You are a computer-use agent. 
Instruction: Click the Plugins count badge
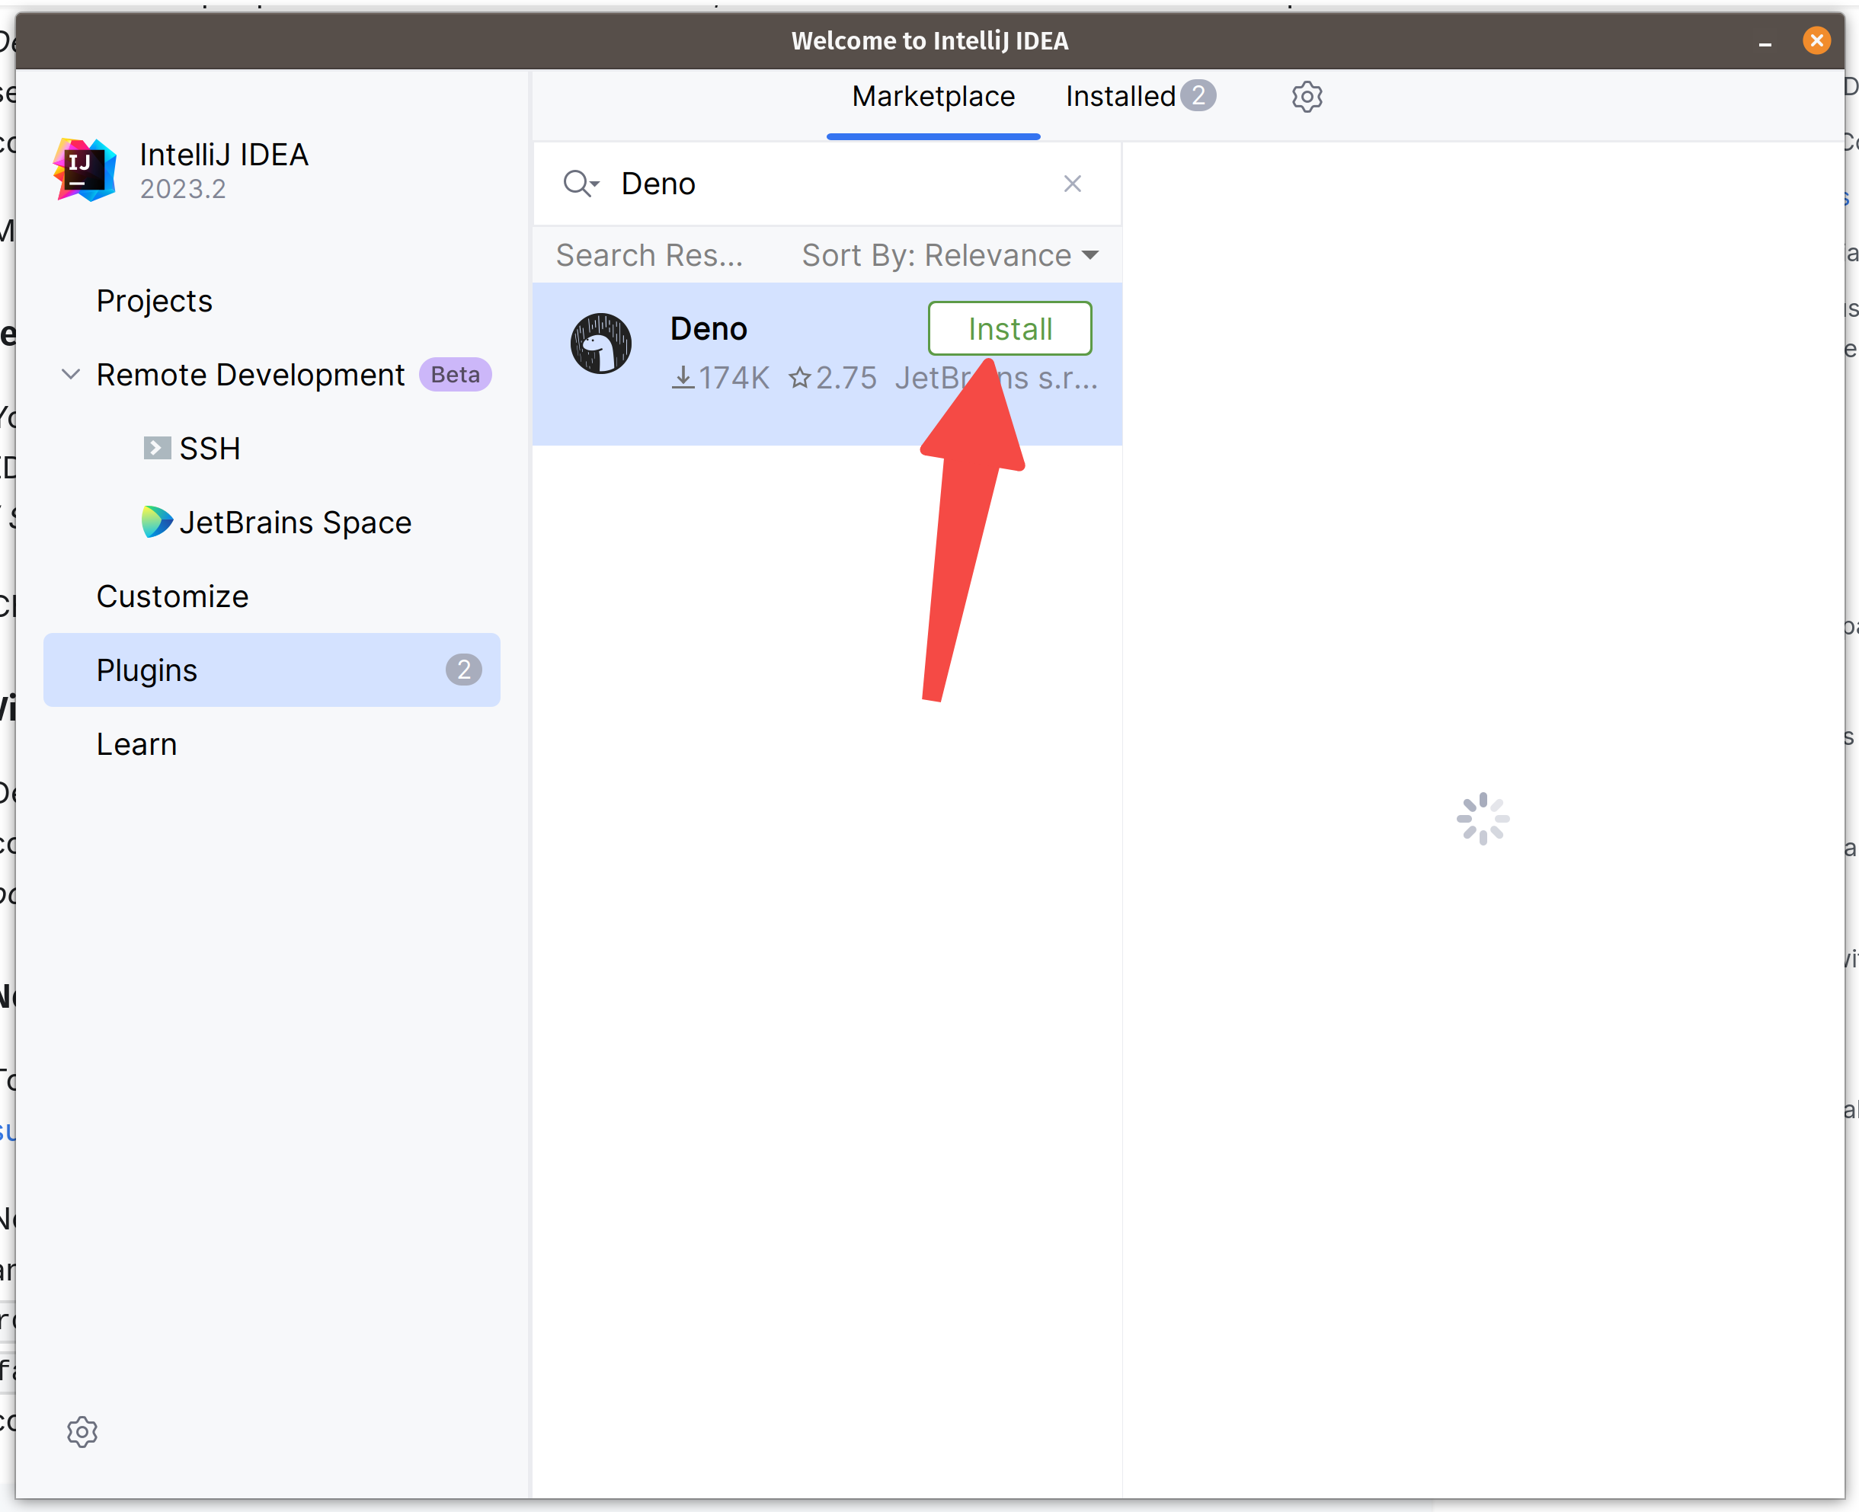pyautogui.click(x=464, y=670)
